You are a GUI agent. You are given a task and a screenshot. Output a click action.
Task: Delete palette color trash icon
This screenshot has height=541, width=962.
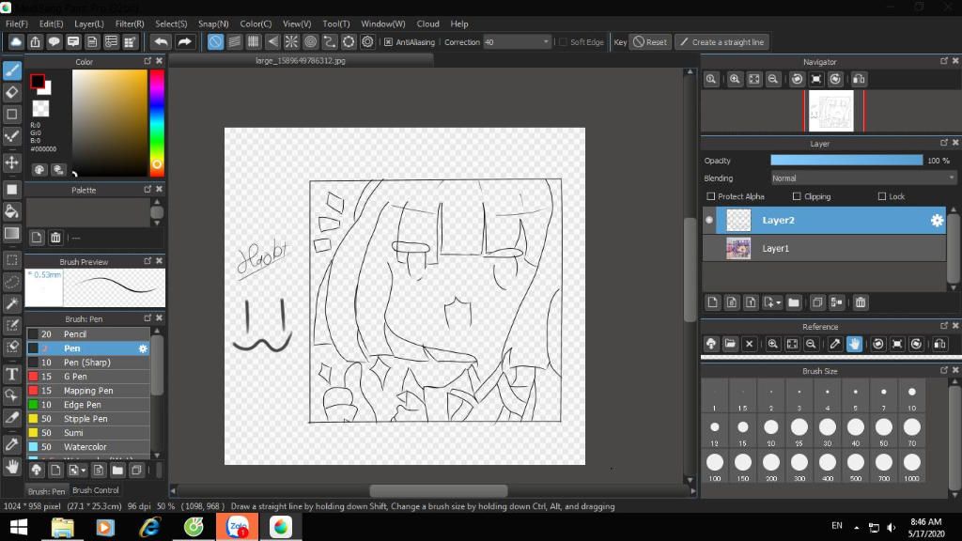pos(55,238)
